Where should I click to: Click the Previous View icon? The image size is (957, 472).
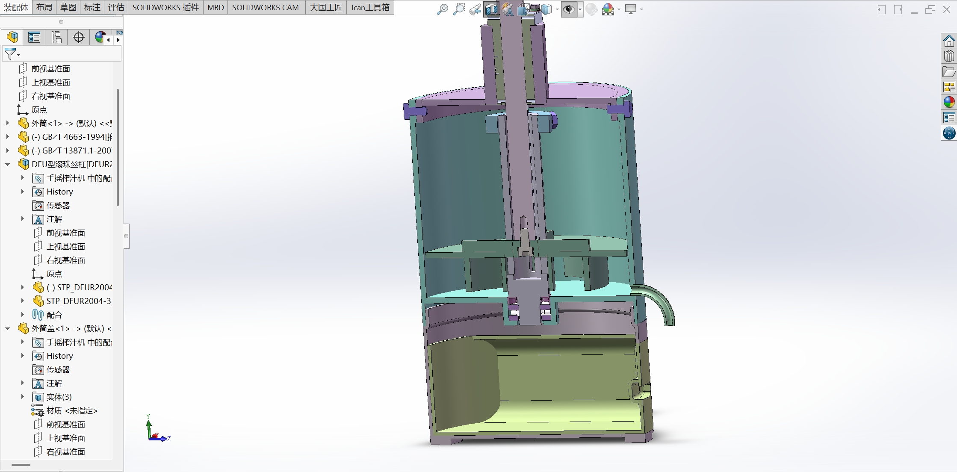click(x=475, y=9)
